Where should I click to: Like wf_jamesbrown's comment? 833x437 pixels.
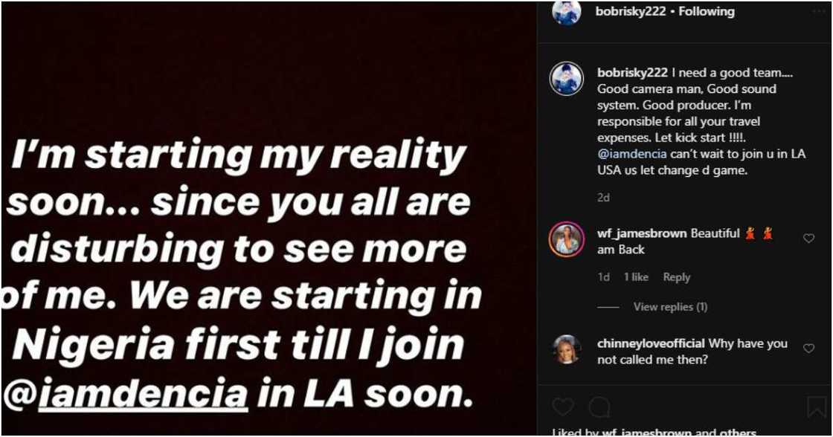pos(808,239)
